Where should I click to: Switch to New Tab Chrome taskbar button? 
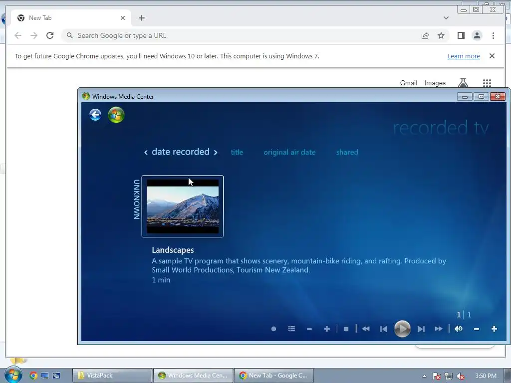point(274,376)
